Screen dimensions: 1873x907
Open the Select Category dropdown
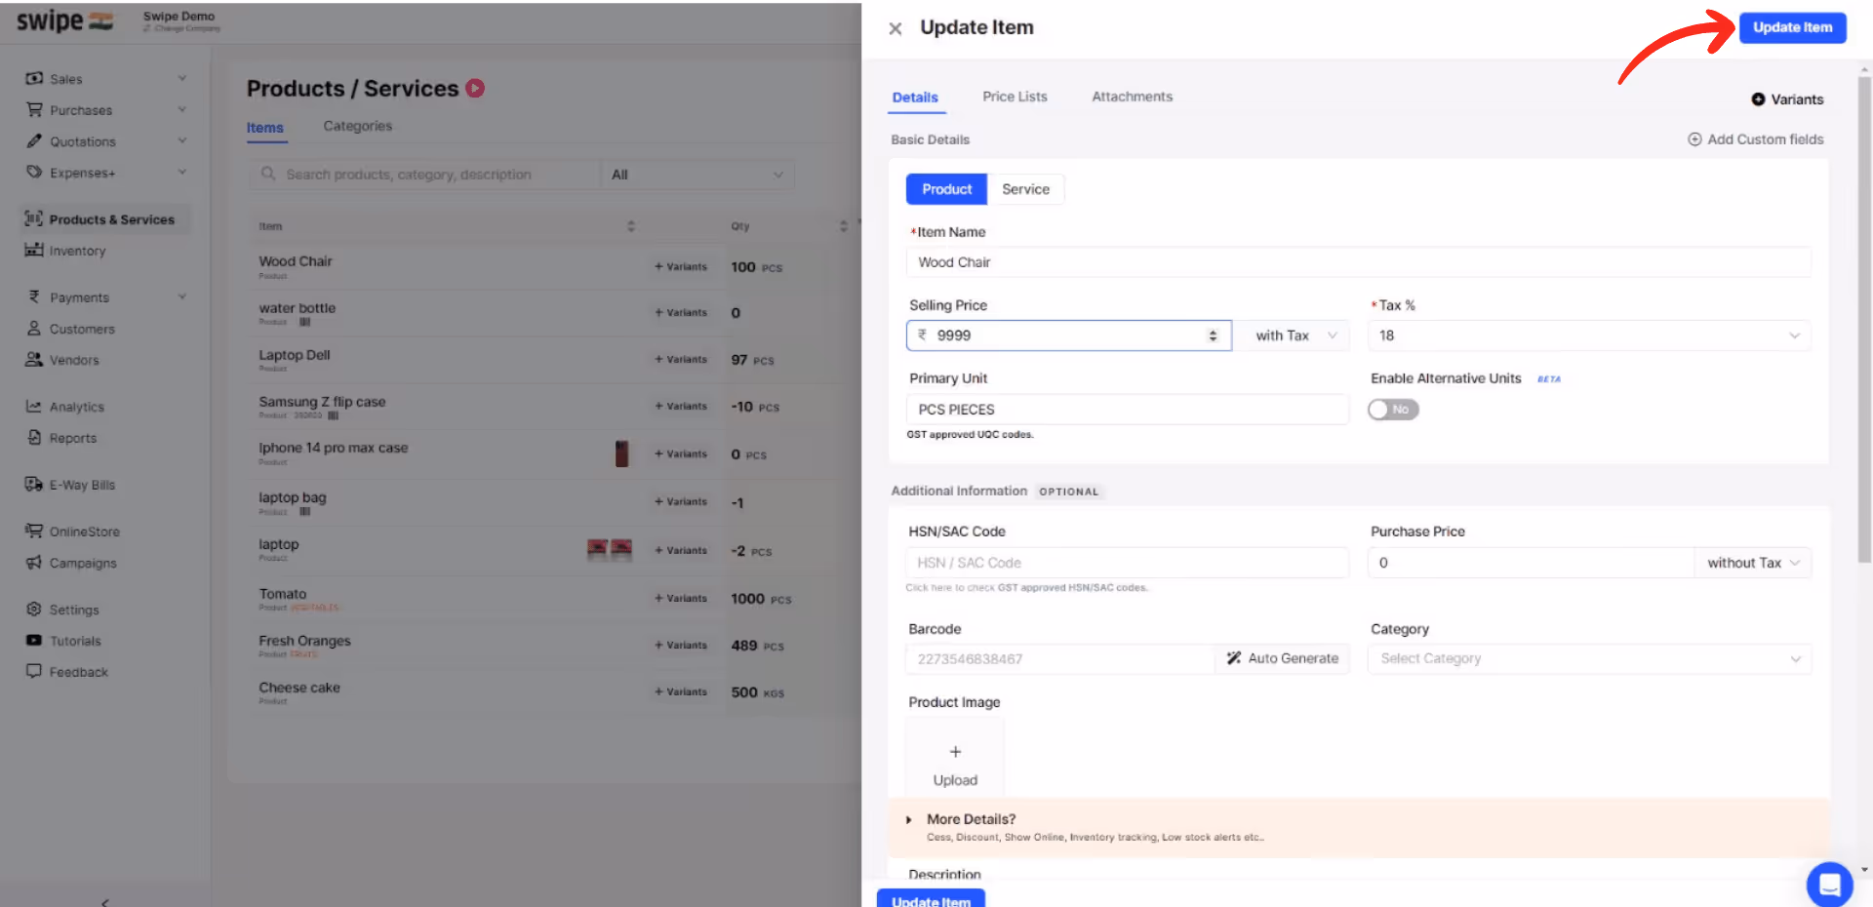(1589, 659)
